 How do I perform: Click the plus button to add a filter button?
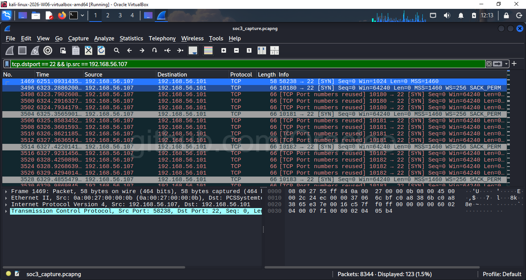[x=514, y=63]
